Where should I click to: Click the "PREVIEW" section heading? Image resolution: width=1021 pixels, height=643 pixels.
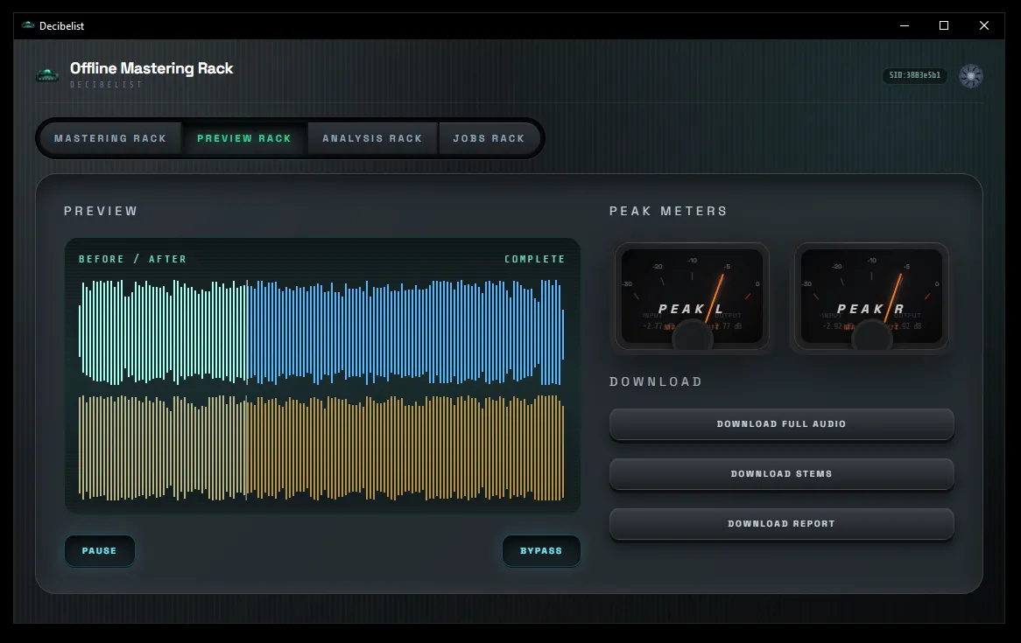tap(101, 211)
